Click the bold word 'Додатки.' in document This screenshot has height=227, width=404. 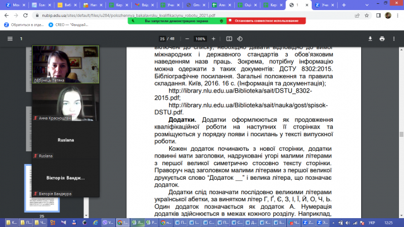pyautogui.click(x=182, y=120)
